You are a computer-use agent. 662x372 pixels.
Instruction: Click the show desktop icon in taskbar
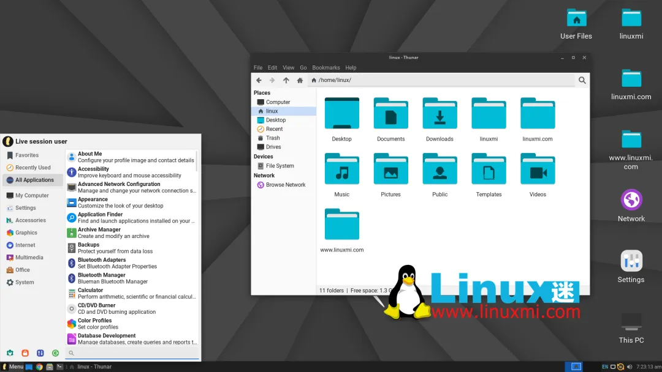click(29, 367)
